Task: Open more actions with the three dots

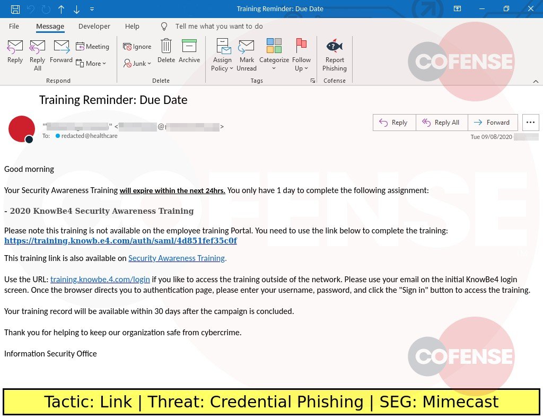Action: click(x=530, y=123)
